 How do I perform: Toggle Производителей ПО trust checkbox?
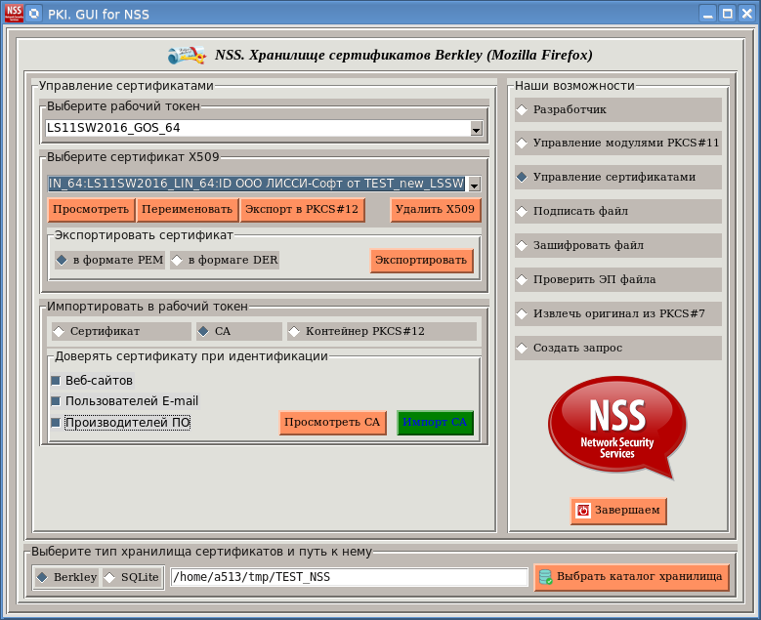point(56,423)
